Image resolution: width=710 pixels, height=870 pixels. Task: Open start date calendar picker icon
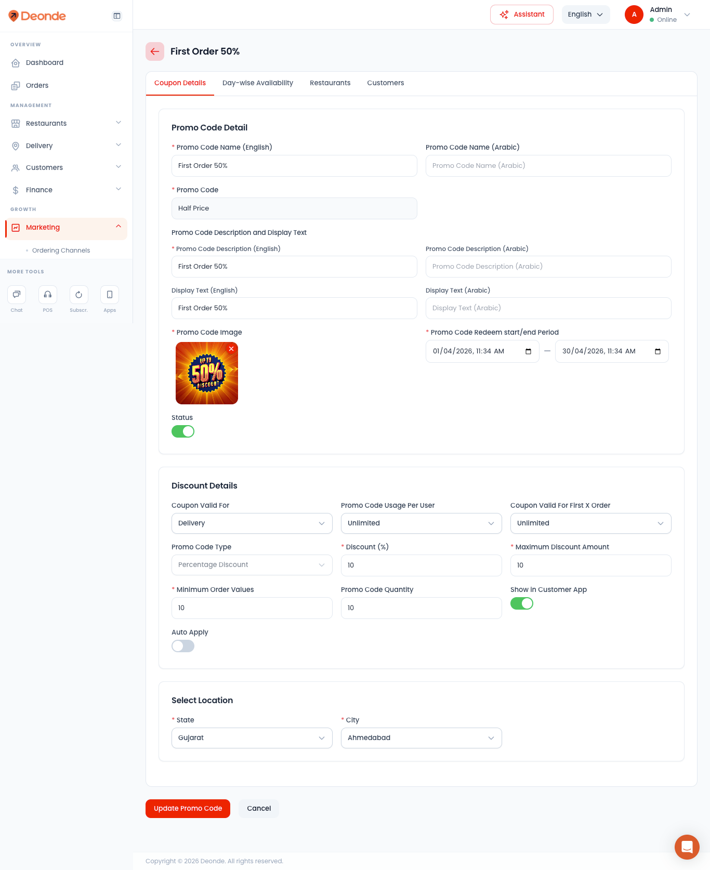tap(528, 351)
